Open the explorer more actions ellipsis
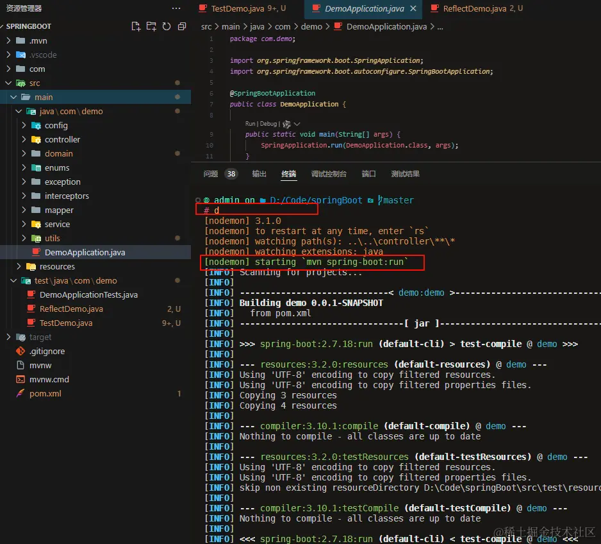Screen dimensions: 601x544 (176, 8)
